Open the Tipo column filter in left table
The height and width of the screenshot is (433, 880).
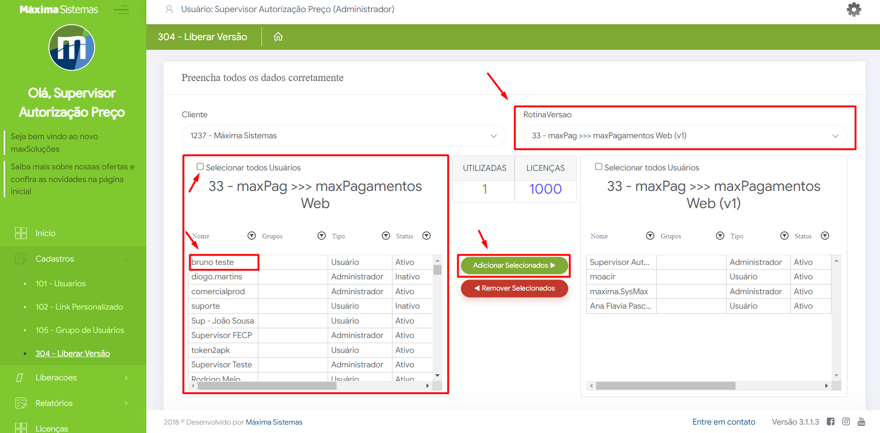coord(385,236)
